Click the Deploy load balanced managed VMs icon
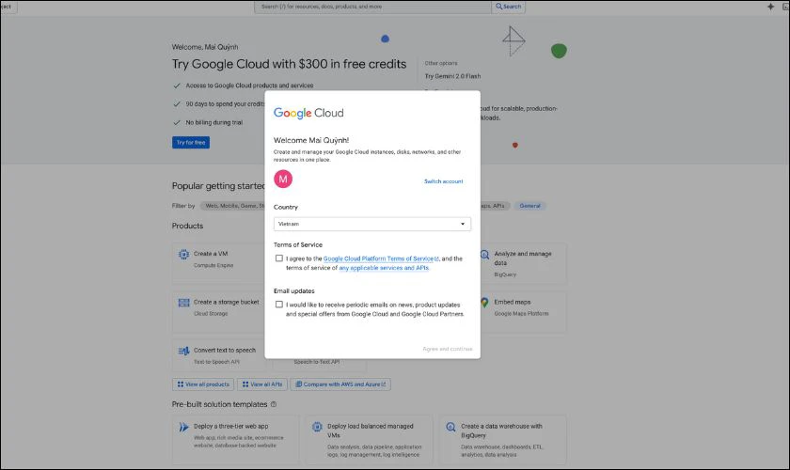Viewport: 790px width, 470px height. [x=317, y=427]
